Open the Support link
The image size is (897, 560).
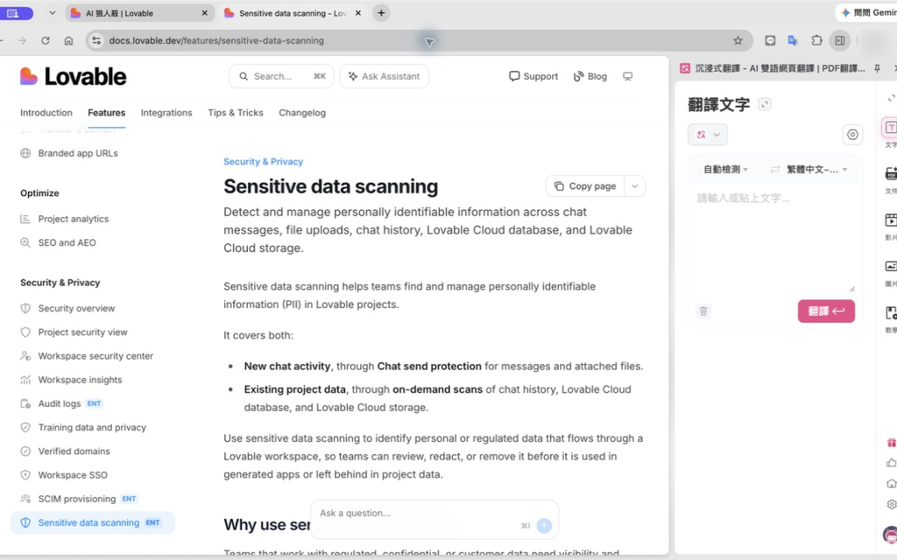point(533,76)
